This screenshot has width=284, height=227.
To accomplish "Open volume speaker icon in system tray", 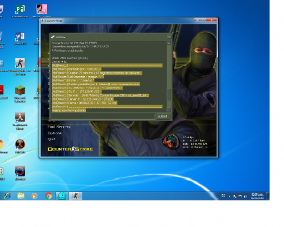I will pos(245,196).
